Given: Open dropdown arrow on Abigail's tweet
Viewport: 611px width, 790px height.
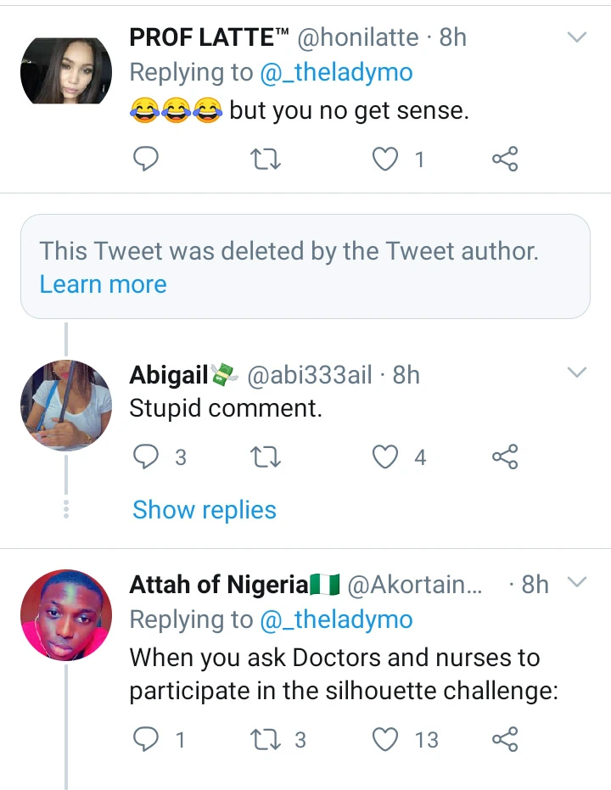Looking at the screenshot, I should [577, 373].
